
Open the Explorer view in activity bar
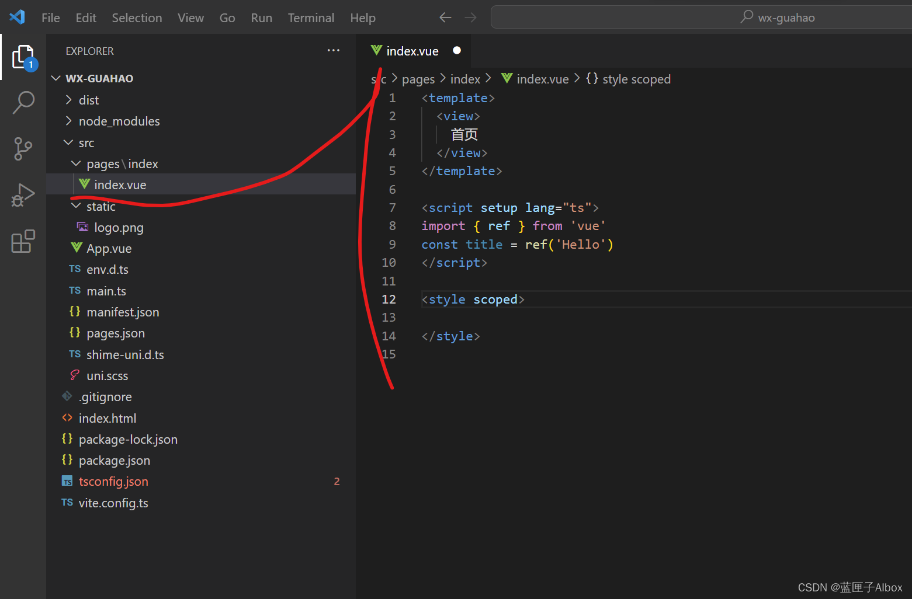tap(23, 57)
